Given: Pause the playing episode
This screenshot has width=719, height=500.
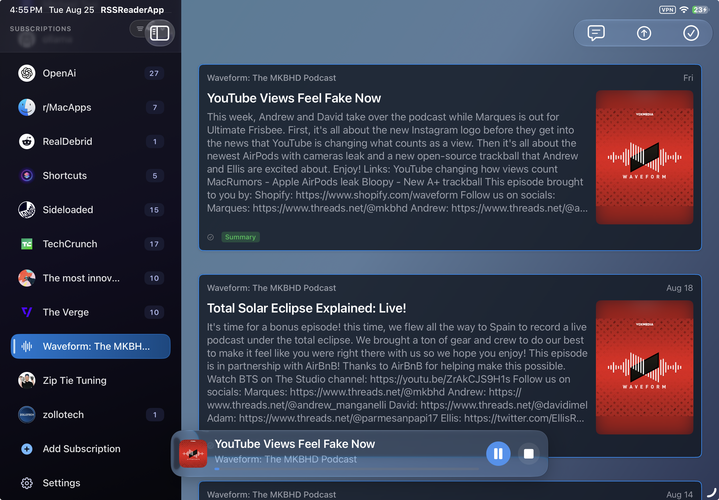Looking at the screenshot, I should (x=498, y=454).
